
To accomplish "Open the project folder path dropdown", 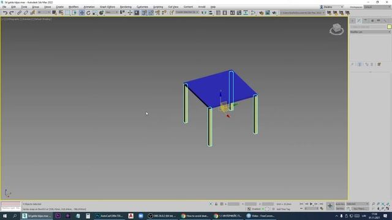I will click(302, 12).
